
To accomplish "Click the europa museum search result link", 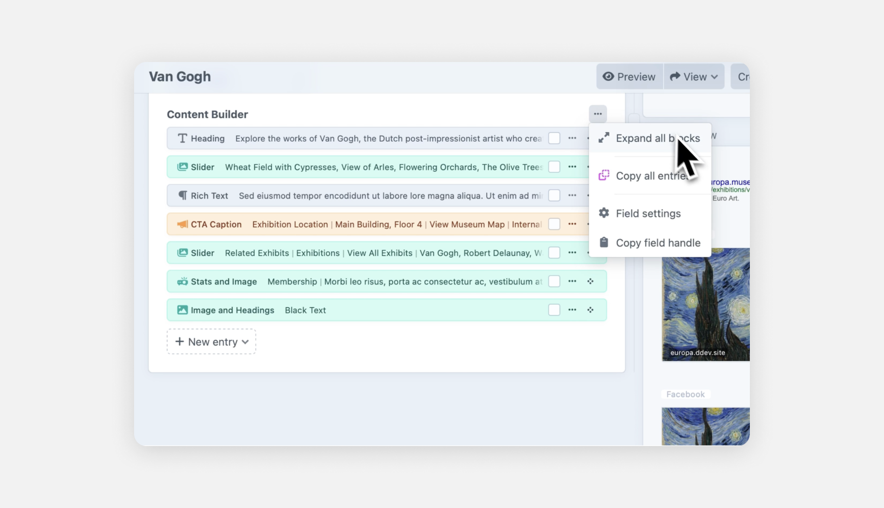I will coord(730,182).
